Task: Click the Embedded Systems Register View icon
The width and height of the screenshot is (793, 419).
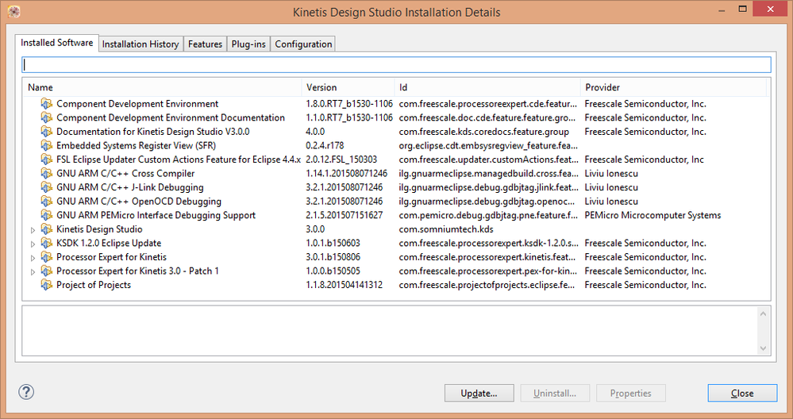Action: 47,146
